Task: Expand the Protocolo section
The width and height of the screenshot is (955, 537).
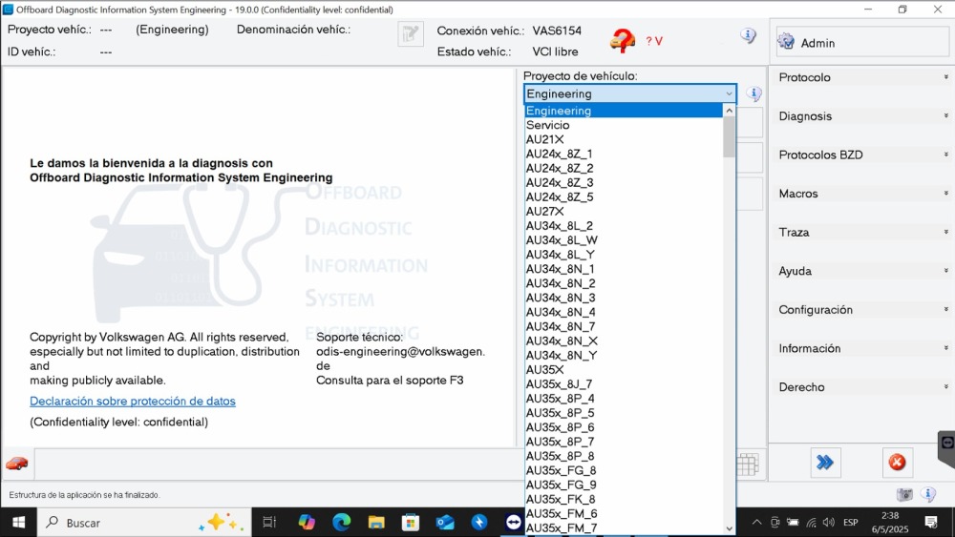Action: 861,77
